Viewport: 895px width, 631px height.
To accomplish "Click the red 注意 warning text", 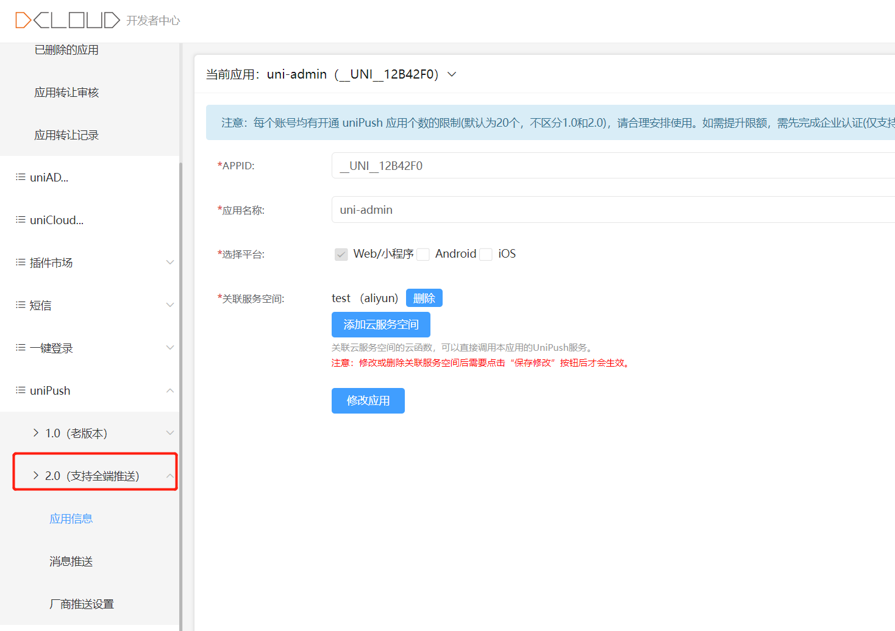I will 482,363.
